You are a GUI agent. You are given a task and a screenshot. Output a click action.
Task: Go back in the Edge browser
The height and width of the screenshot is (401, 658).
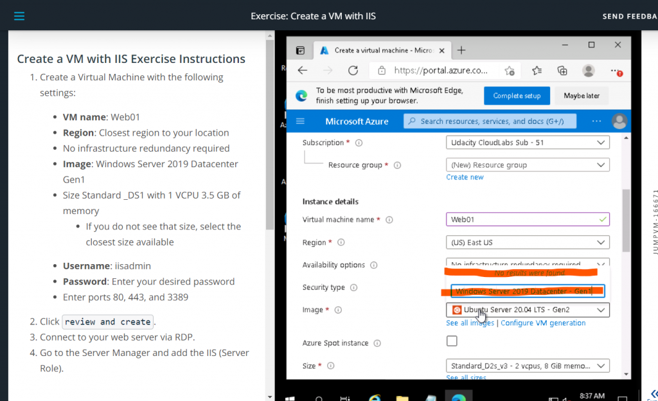click(302, 71)
